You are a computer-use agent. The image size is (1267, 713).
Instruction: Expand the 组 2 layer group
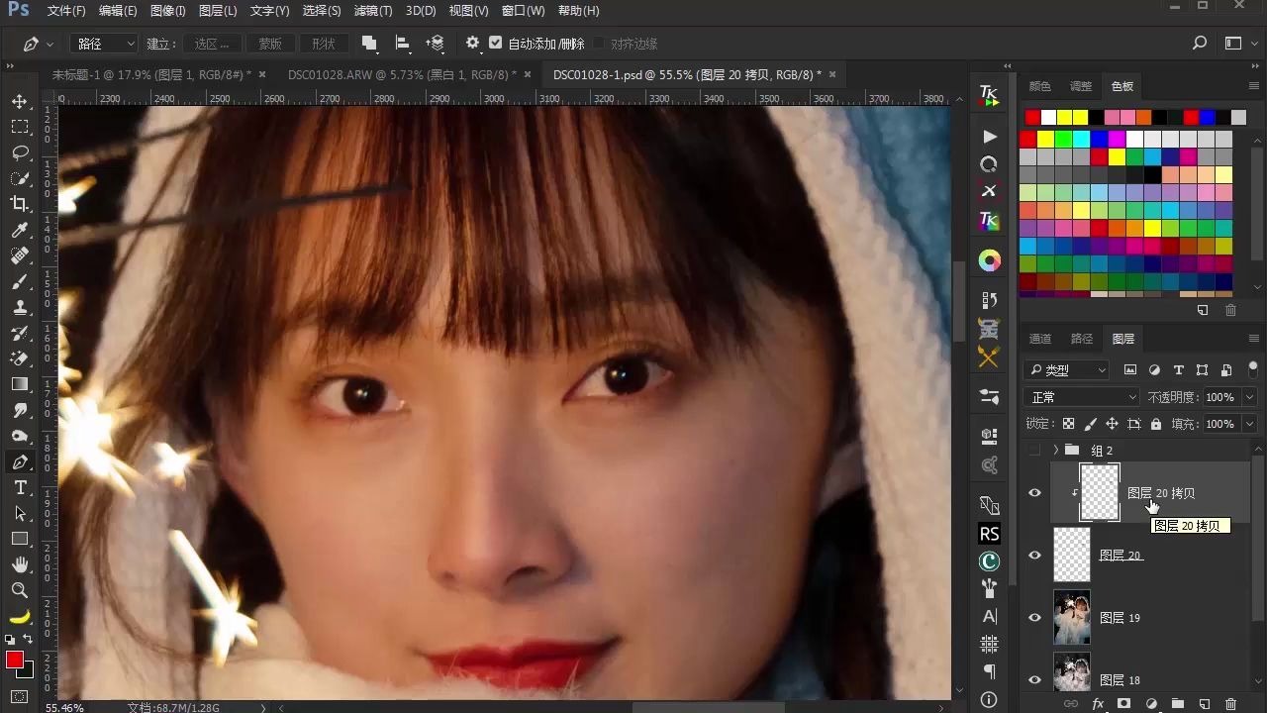coord(1054,450)
